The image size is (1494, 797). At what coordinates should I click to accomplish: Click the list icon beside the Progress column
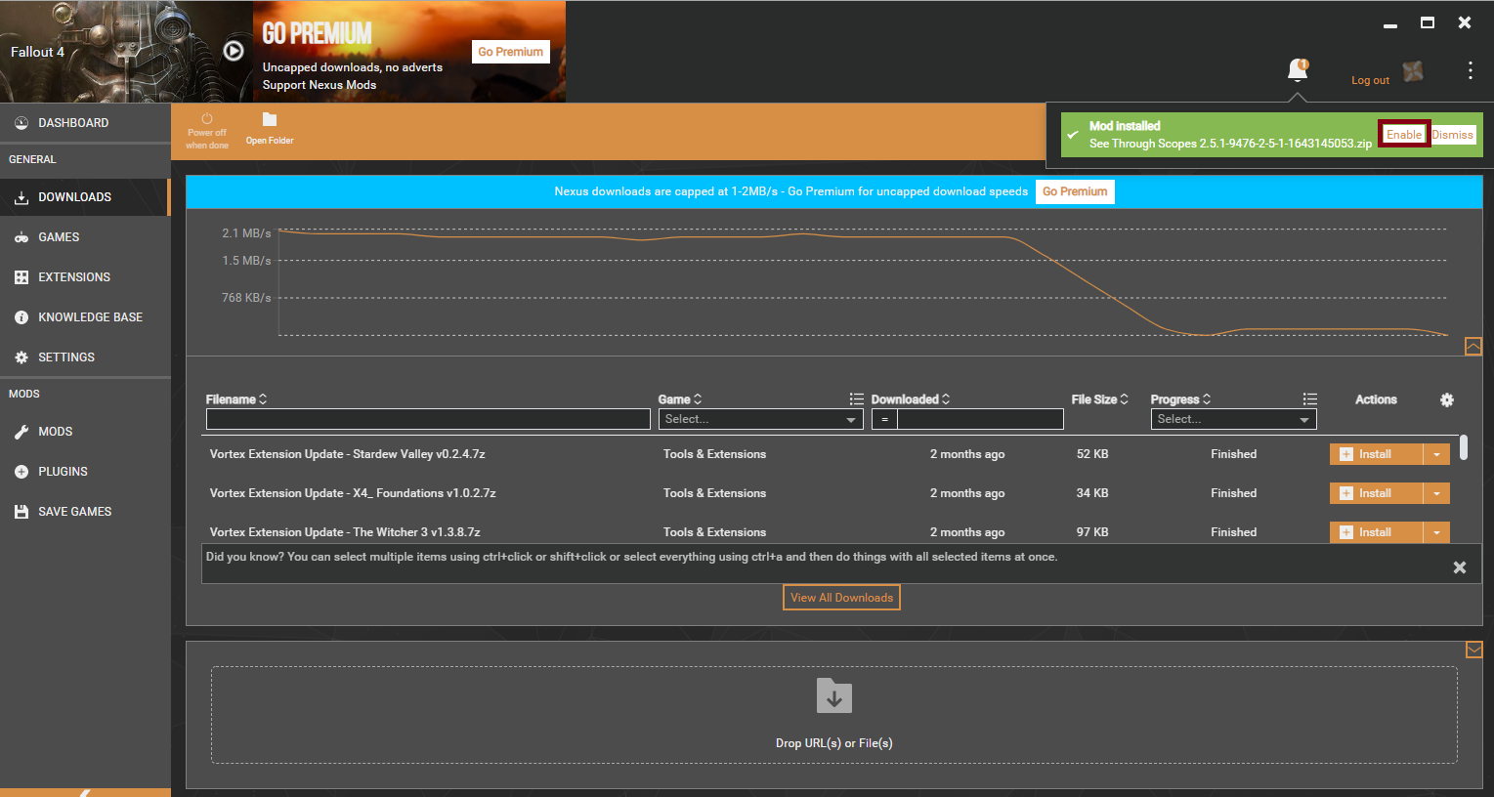click(1310, 399)
